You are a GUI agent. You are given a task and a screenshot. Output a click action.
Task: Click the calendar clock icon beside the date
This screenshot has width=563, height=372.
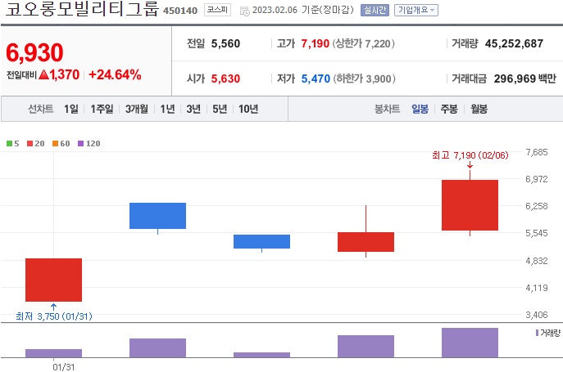point(244,11)
